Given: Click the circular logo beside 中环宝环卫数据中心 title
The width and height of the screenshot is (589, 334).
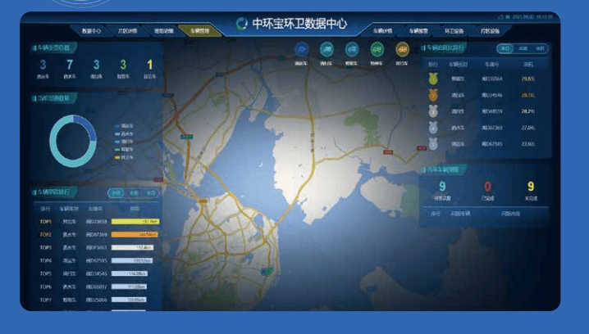Looking at the screenshot, I should pyautogui.click(x=242, y=24).
